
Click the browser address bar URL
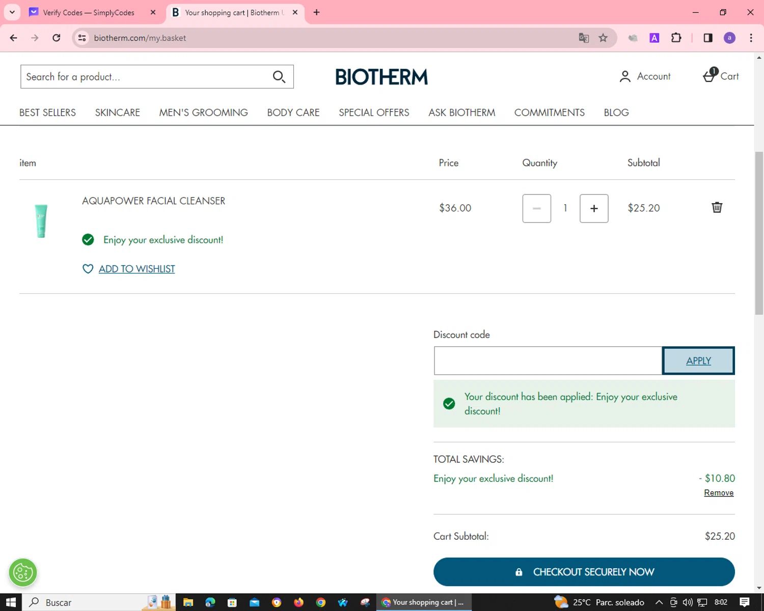pos(140,38)
